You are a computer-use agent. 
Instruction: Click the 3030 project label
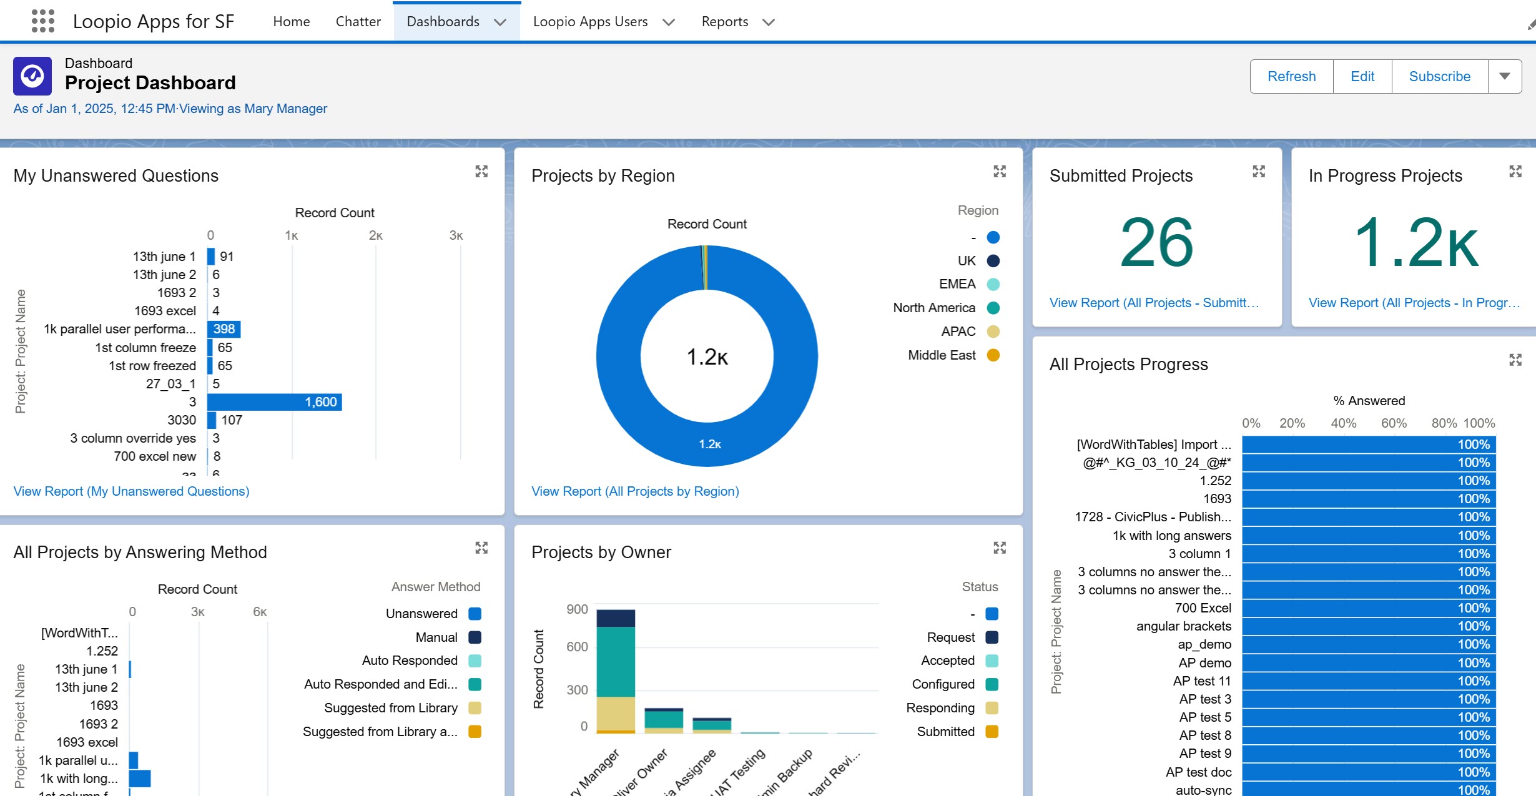(182, 420)
